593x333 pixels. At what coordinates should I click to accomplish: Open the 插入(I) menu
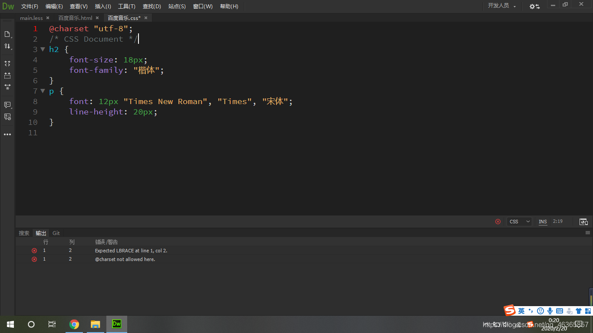tap(103, 7)
